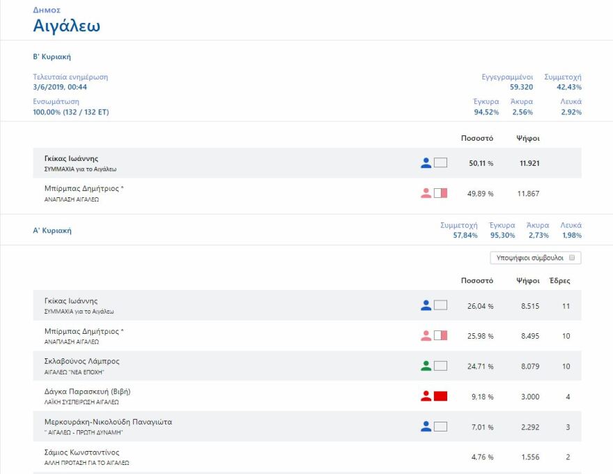Click green person icon beside Σκλαβούνος Λάμπρος

pos(426,366)
